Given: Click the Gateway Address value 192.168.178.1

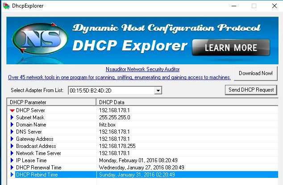Looking at the screenshot, I should pos(114,139).
